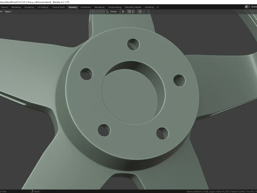Viewport: 257px width, 193px height.
Task: Open the Scripting workspace tab
Action: pyautogui.click(x=149, y=8)
